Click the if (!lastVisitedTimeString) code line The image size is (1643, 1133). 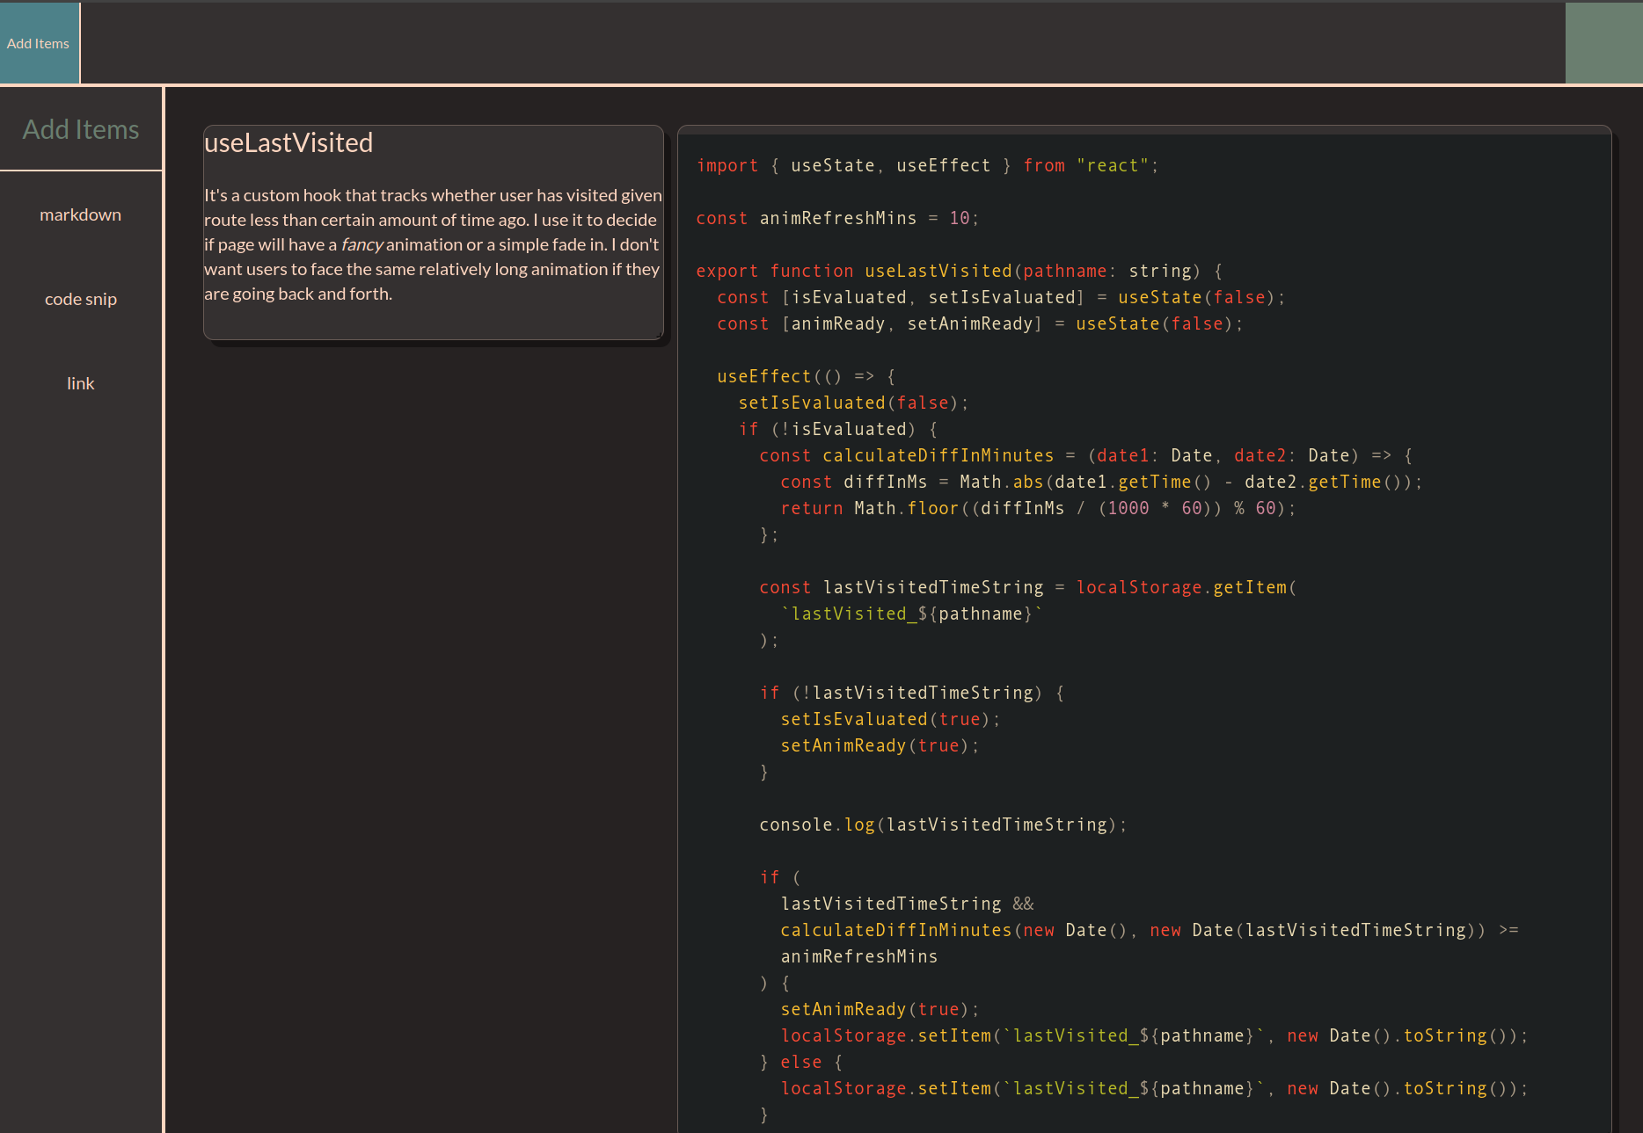(912, 693)
